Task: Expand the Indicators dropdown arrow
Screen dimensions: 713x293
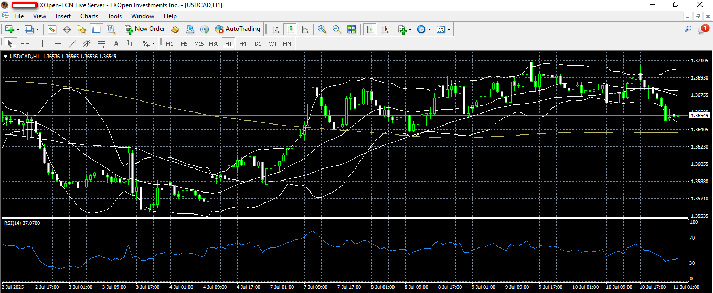Action: coord(410,29)
